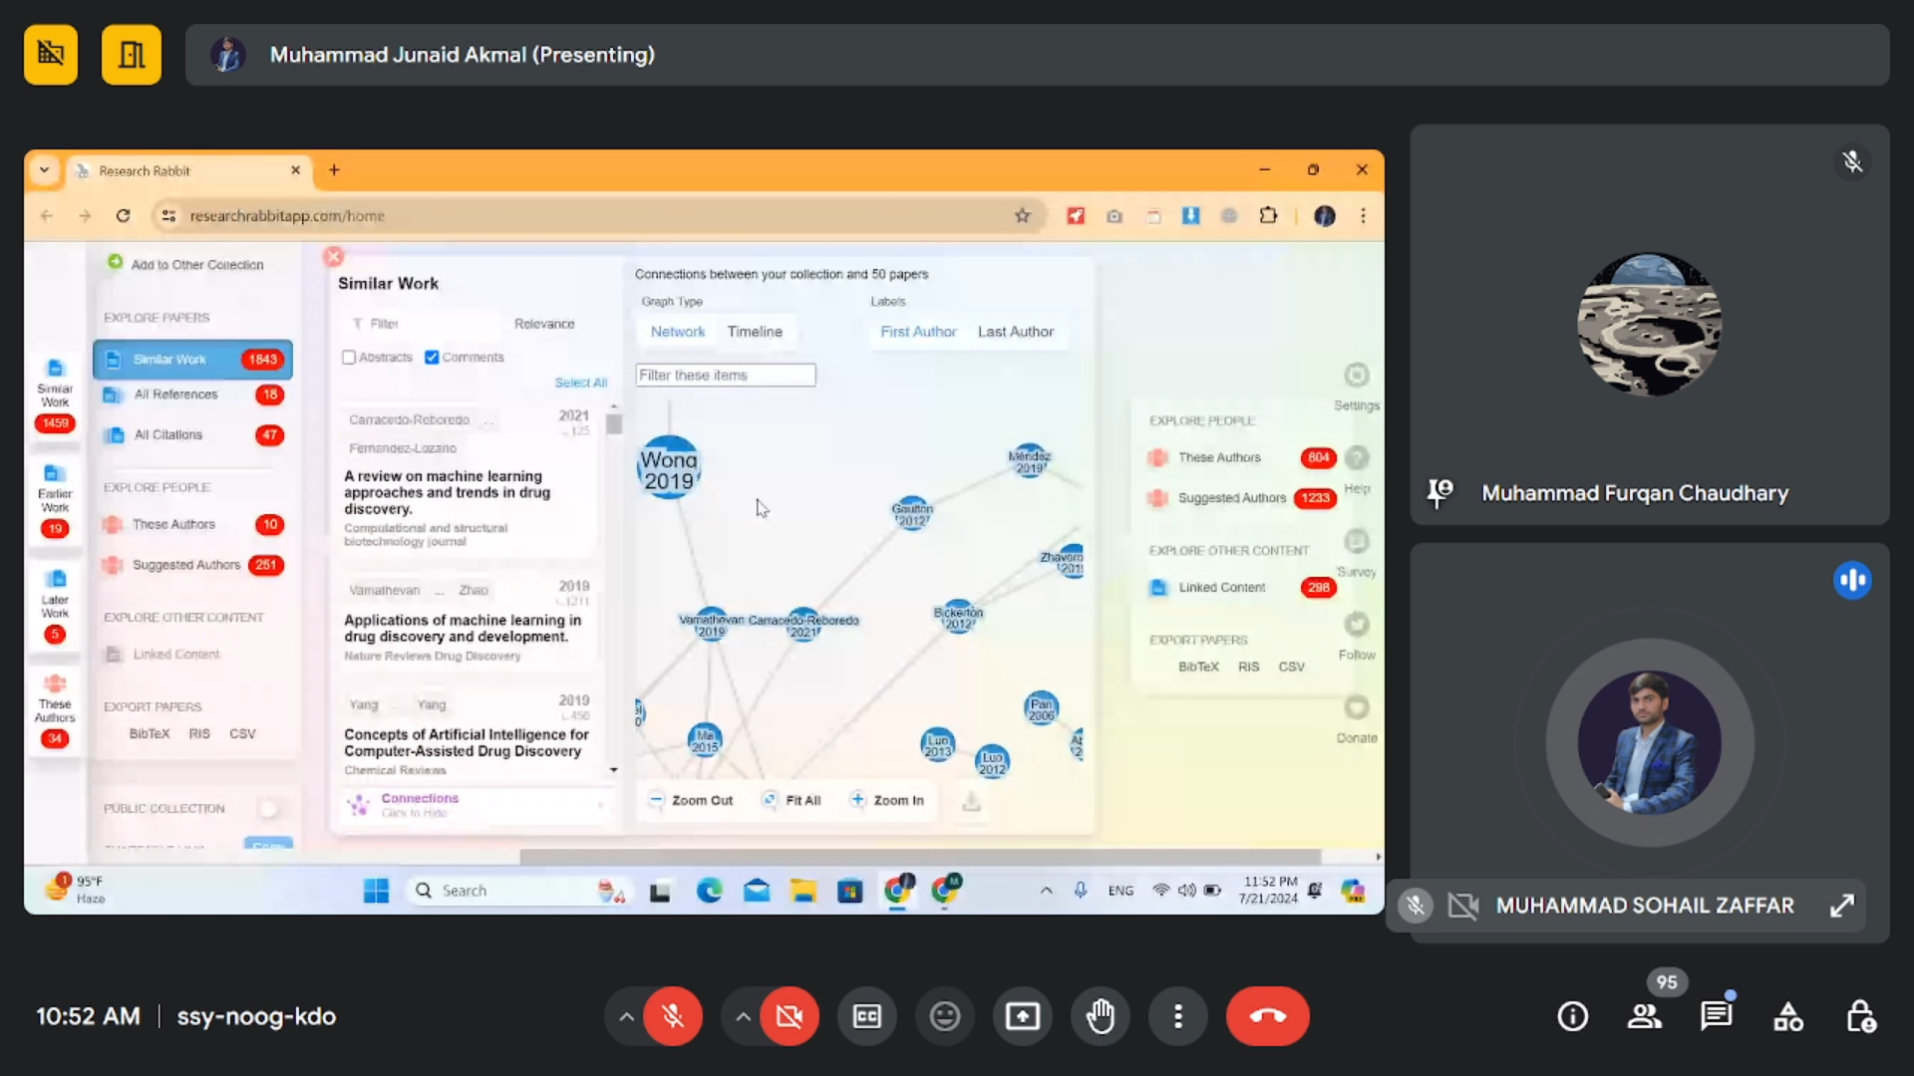
Task: Click the Fit All graph button
Action: [792, 800]
